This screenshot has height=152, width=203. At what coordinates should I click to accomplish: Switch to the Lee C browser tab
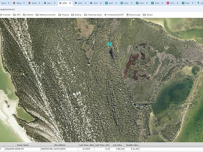49,3
